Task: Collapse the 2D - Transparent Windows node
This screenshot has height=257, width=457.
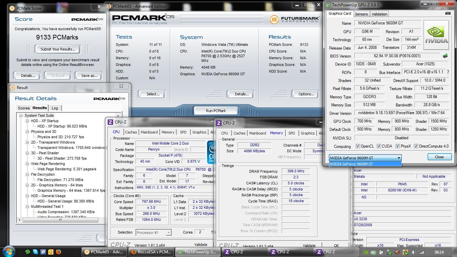Action: [27, 142]
